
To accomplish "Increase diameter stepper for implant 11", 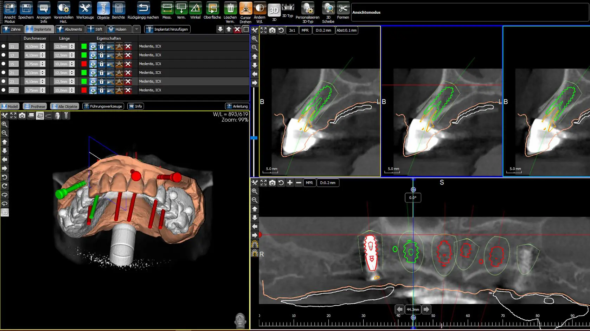I will 43,45.
